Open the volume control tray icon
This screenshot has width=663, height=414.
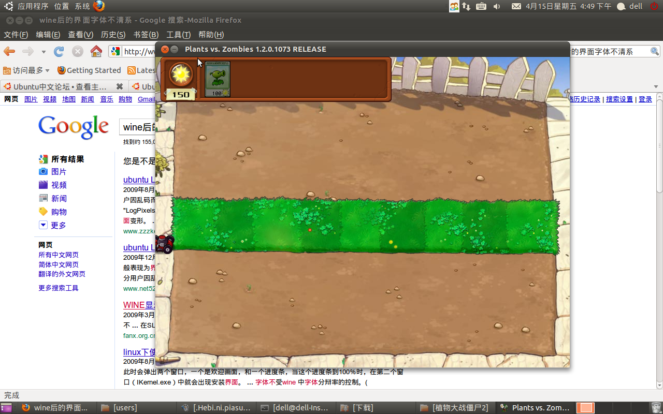pos(497,6)
